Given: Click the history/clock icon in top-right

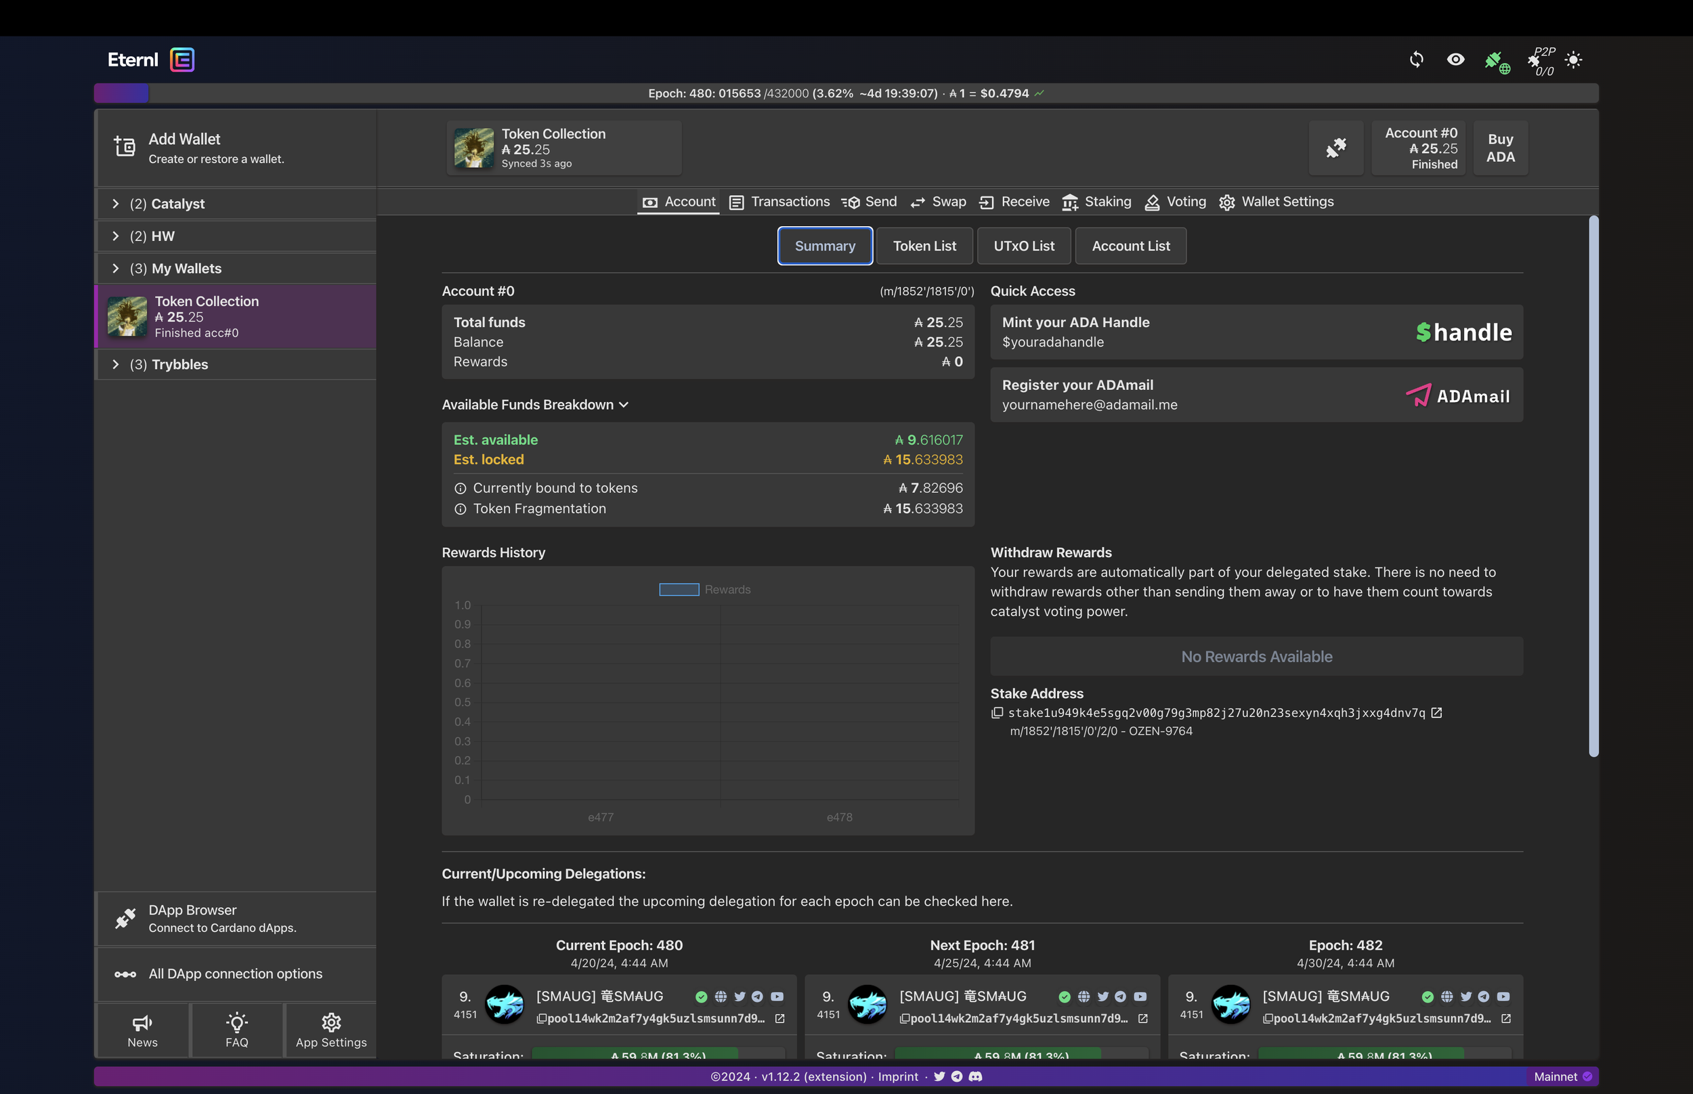Looking at the screenshot, I should (x=1415, y=59).
